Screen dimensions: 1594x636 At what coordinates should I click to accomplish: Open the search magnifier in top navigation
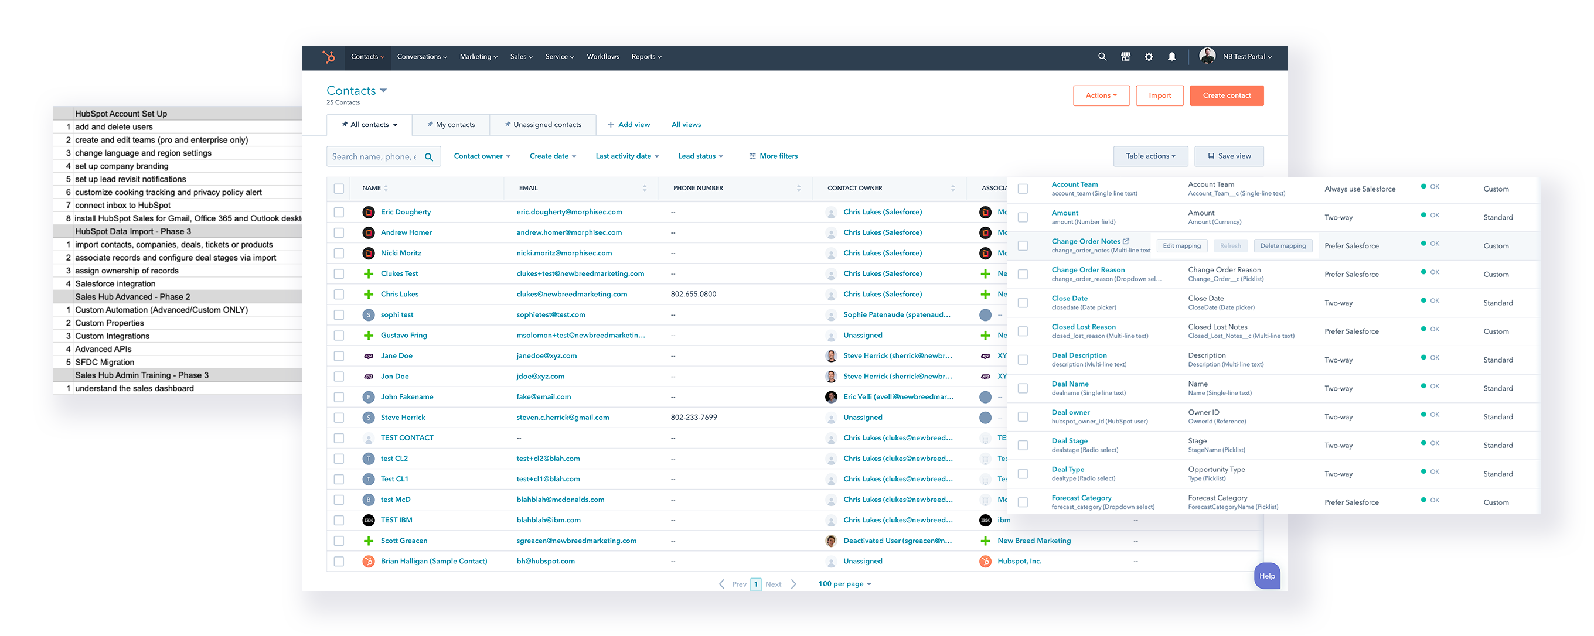pyautogui.click(x=1102, y=57)
